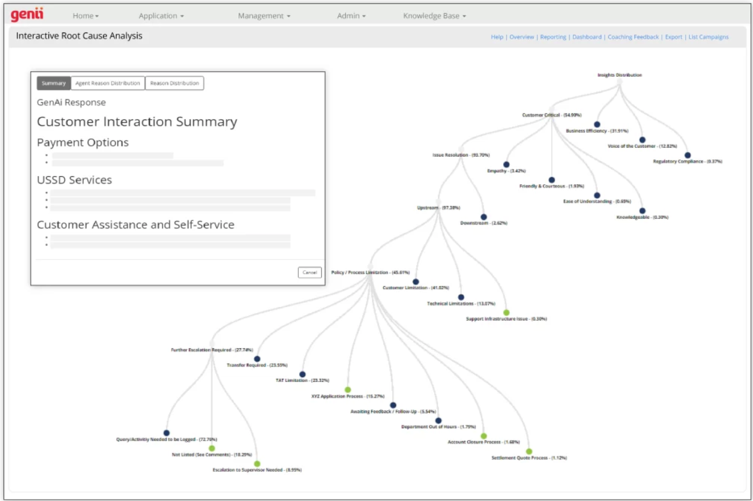753x501 pixels.
Task: Expand the Management menu
Action: click(x=264, y=16)
